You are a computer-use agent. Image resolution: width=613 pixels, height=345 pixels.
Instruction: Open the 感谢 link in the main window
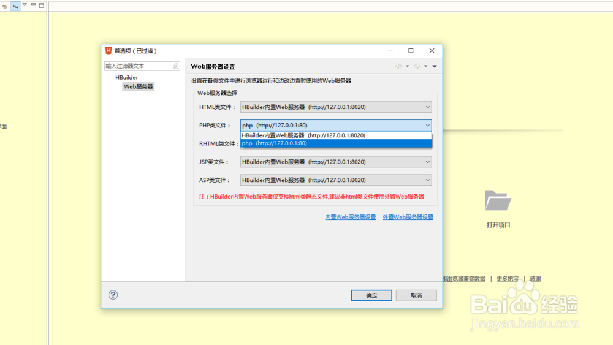click(x=535, y=279)
